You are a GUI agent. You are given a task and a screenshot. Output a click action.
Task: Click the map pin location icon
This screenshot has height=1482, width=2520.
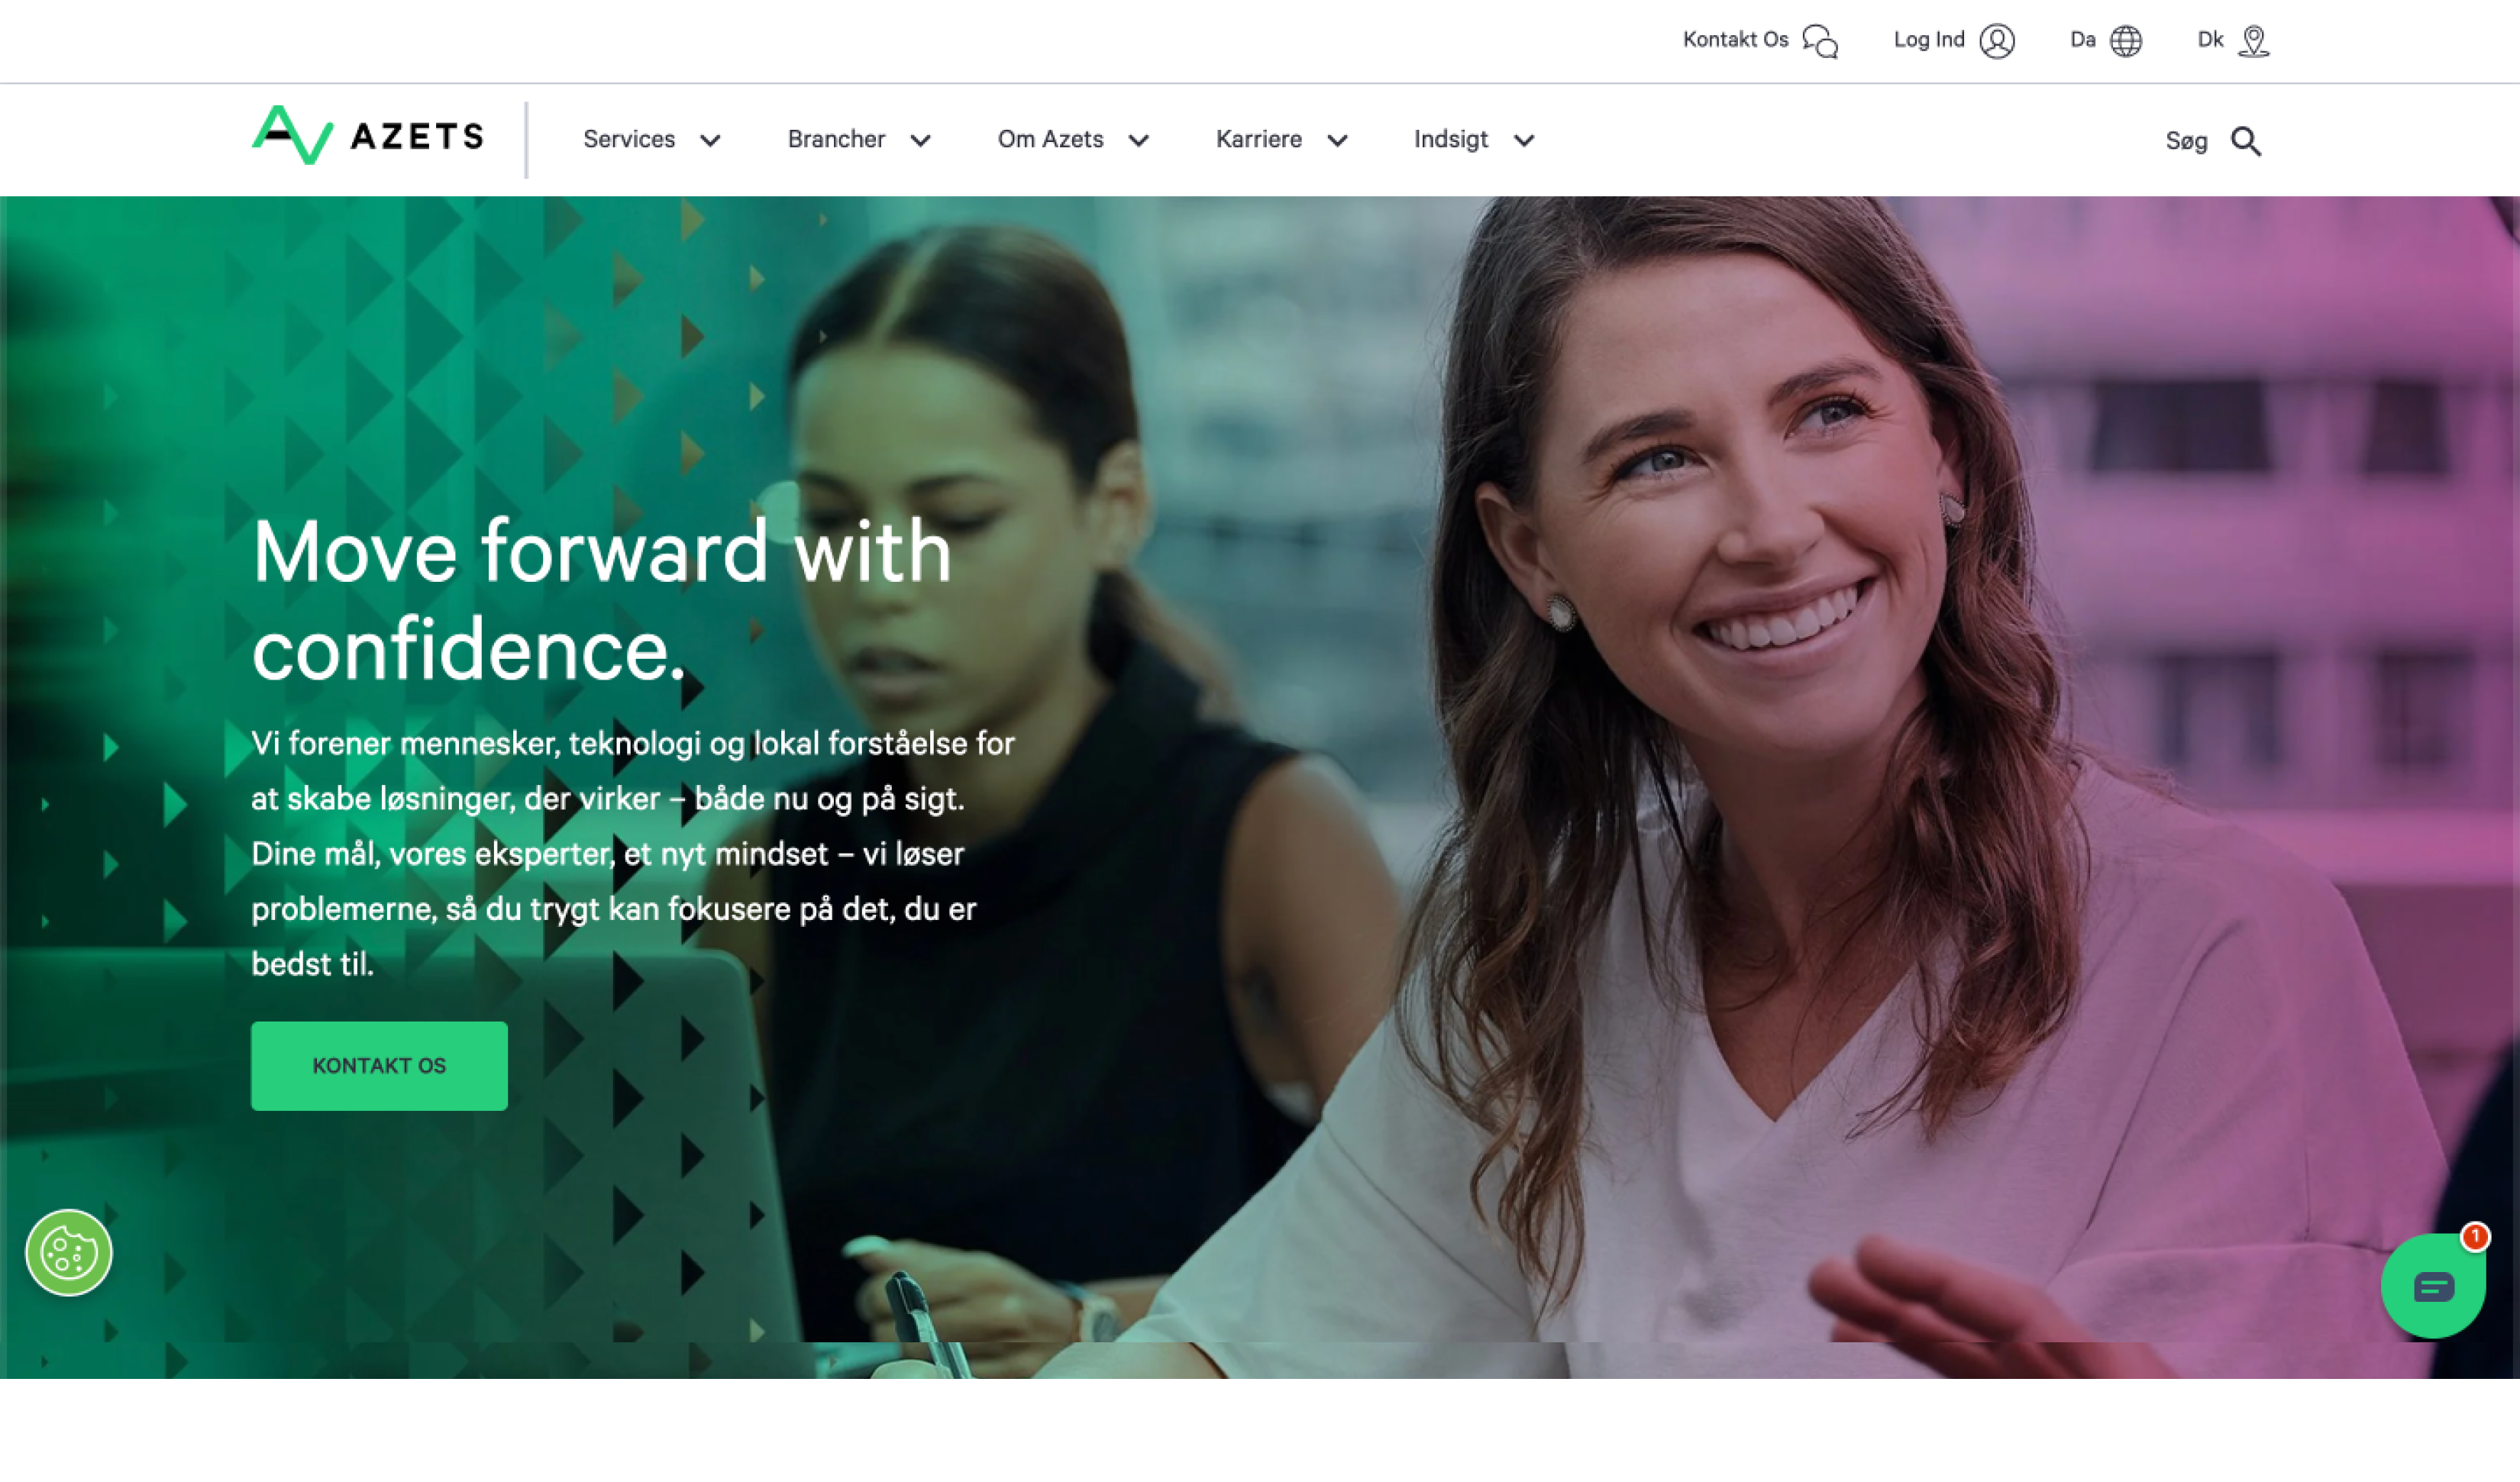(2254, 41)
